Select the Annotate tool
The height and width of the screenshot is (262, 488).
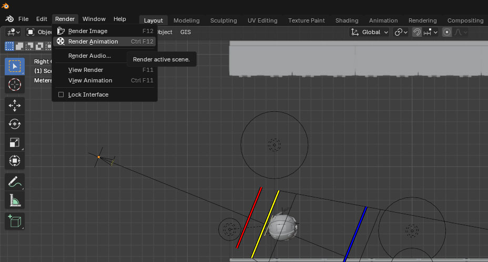15,182
